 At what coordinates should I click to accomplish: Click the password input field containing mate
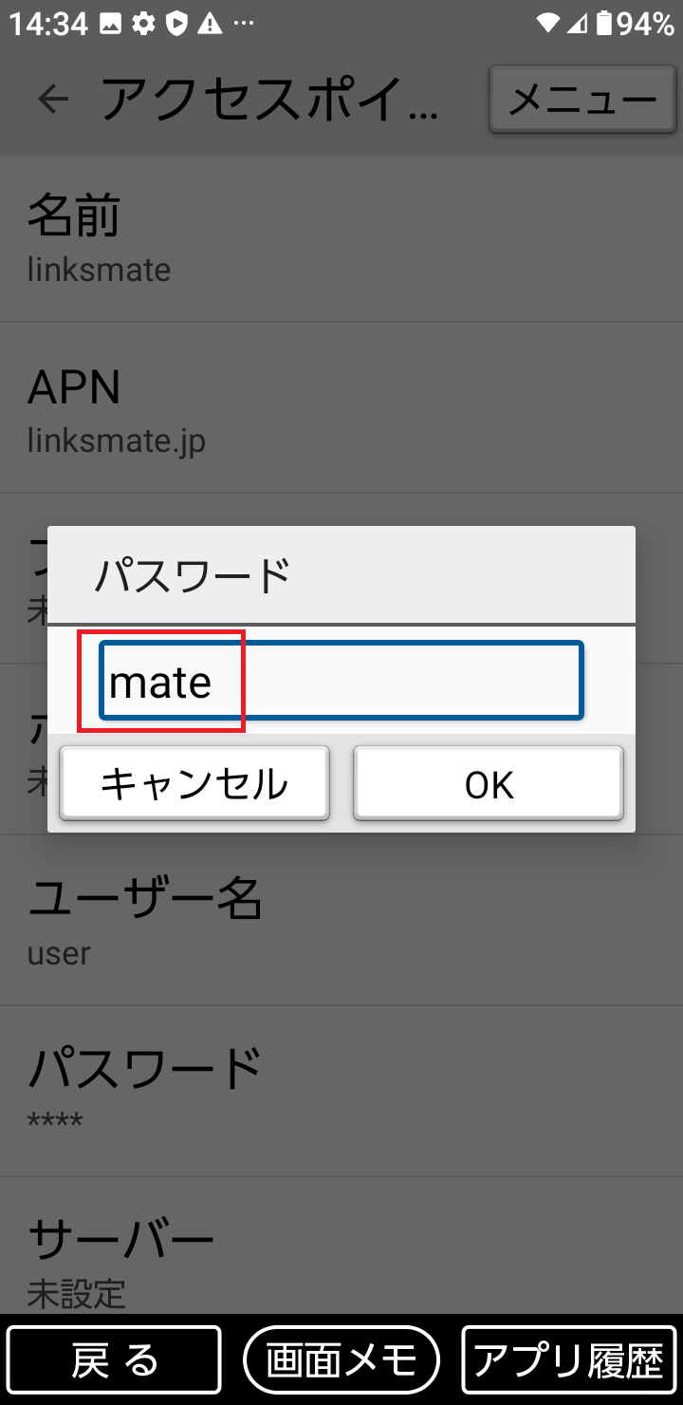(x=341, y=682)
